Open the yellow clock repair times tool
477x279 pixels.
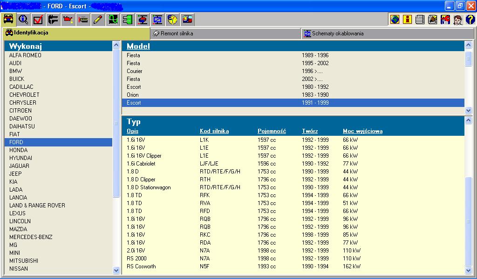point(172,20)
